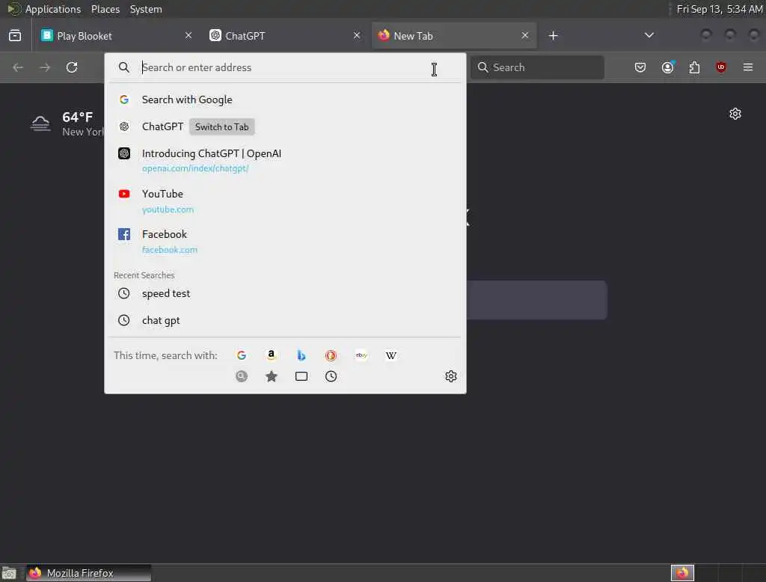The width and height of the screenshot is (766, 582).
Task: Search with Bing one-off icon
Action: [x=301, y=355]
